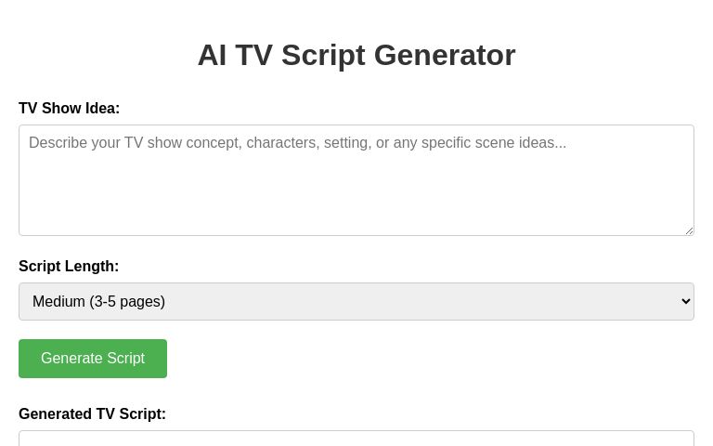
Task: Click the "Generate Script" button text
Action: pyautogui.click(x=93, y=359)
